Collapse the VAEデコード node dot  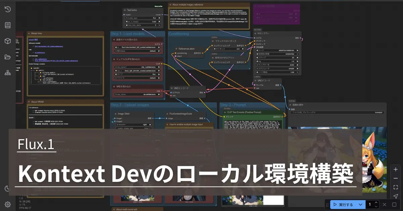click(x=255, y=80)
